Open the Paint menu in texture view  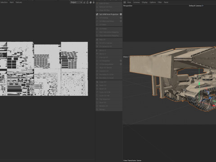12,2
